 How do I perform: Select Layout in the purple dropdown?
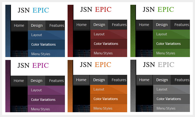[36, 90]
